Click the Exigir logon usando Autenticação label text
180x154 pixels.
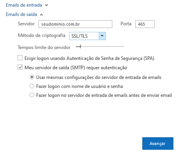point(89,58)
